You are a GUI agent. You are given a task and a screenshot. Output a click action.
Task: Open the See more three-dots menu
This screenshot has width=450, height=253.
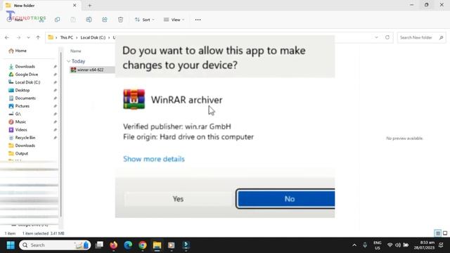click(x=198, y=20)
